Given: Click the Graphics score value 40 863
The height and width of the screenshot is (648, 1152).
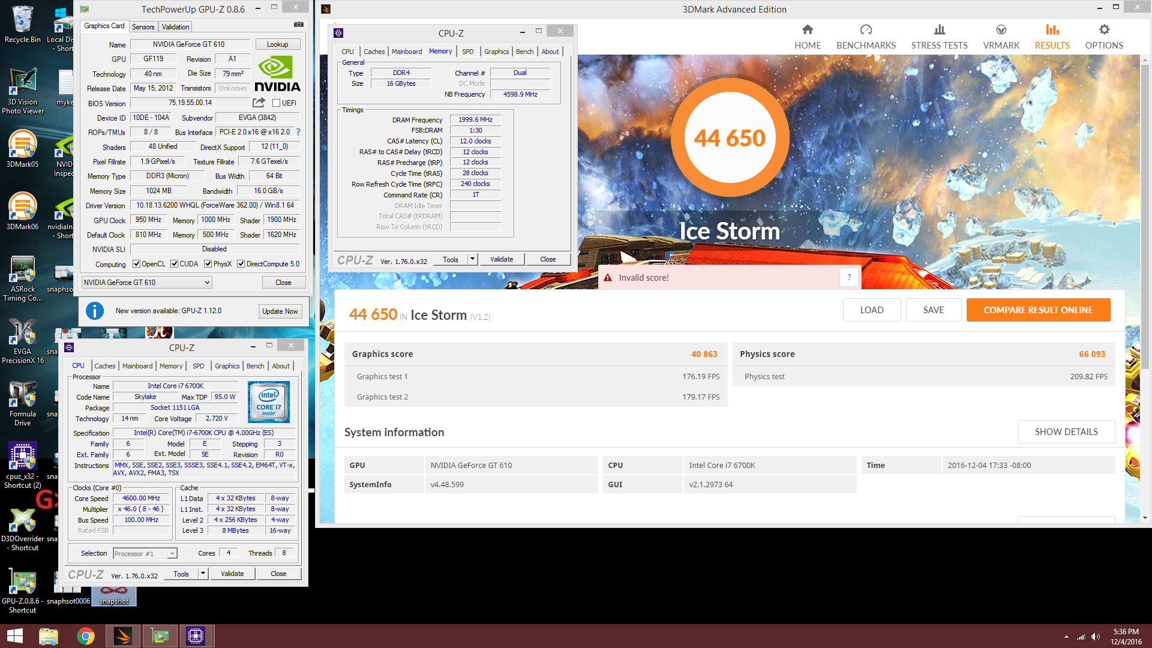Looking at the screenshot, I should point(704,354).
